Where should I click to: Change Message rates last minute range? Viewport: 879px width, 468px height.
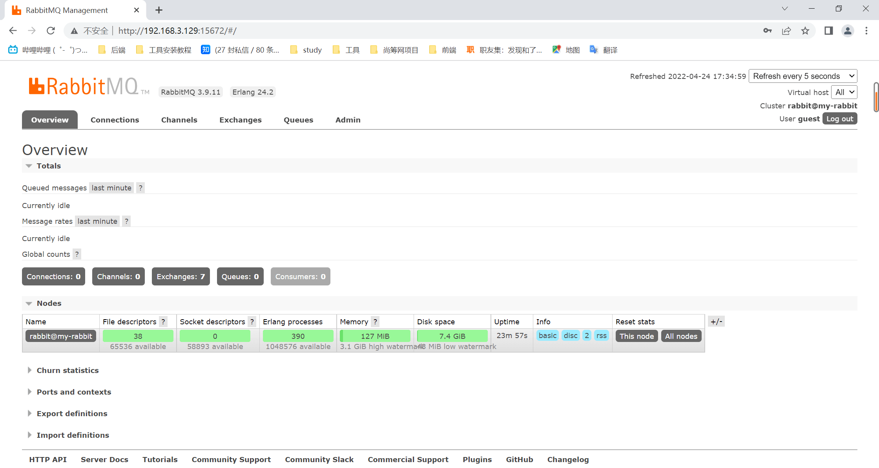pyautogui.click(x=97, y=221)
